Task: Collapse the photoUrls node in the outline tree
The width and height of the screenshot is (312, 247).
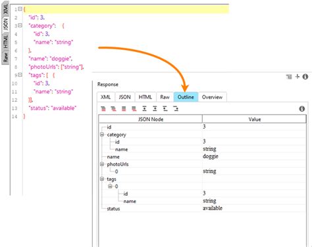Action: point(102,164)
